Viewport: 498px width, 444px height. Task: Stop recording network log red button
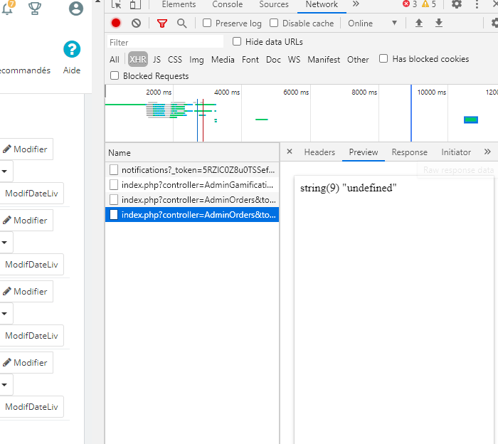116,23
